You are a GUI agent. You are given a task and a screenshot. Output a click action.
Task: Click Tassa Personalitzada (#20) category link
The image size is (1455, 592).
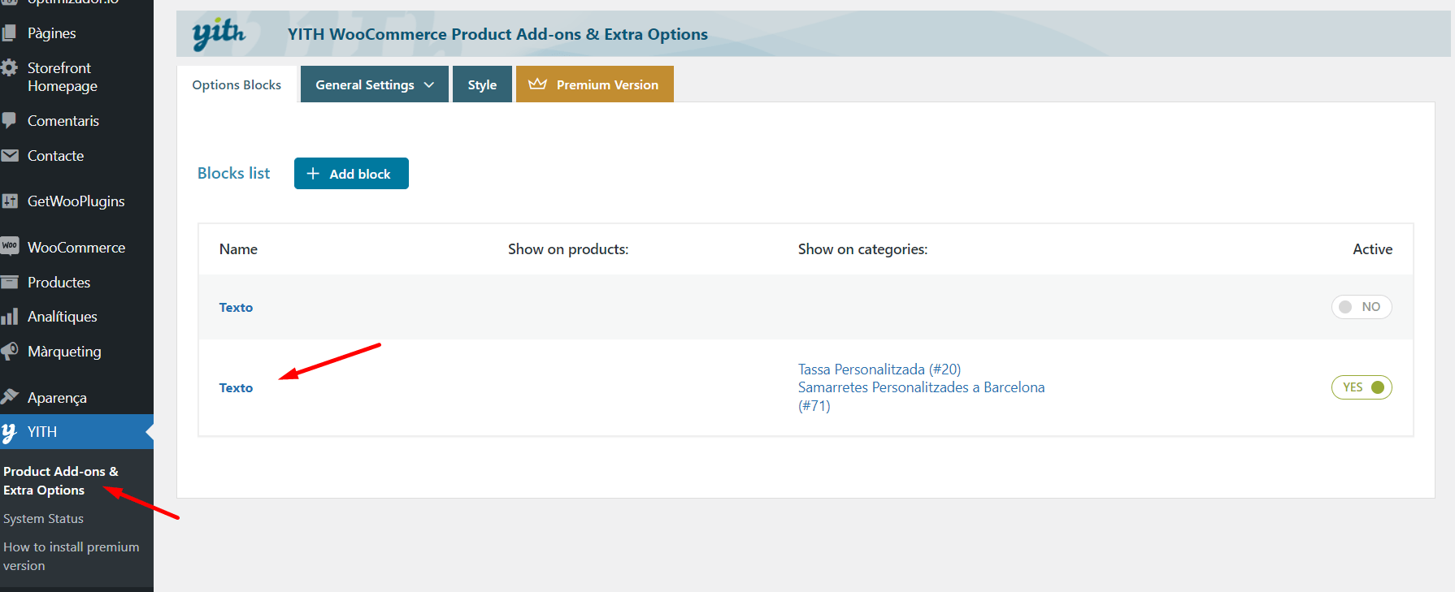(879, 369)
